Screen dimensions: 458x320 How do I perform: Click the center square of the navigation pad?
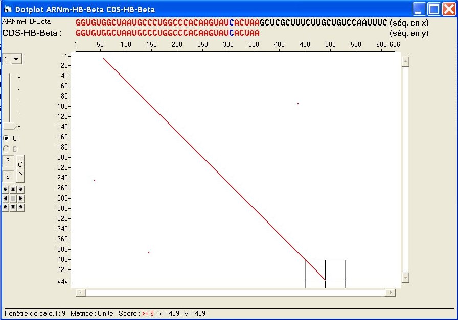point(13,198)
